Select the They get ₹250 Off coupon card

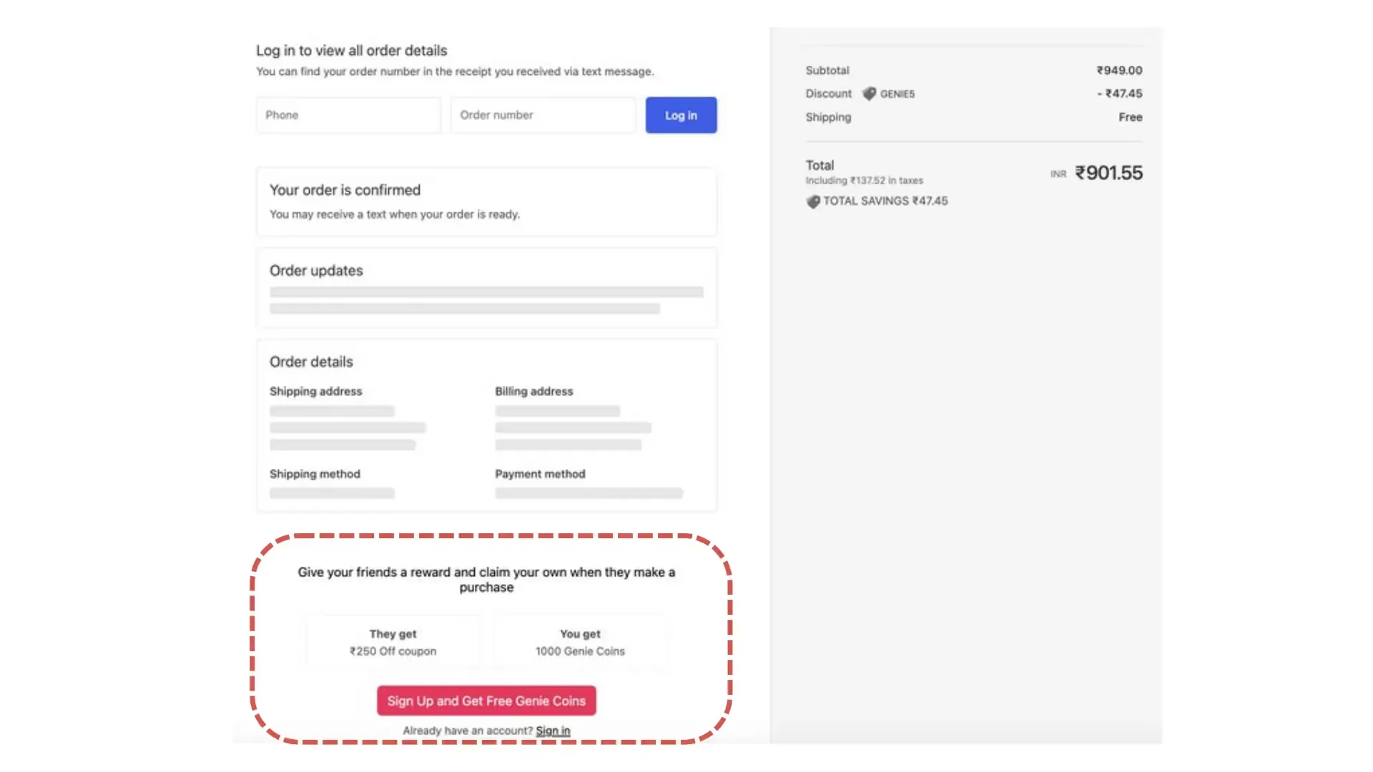[x=393, y=642]
